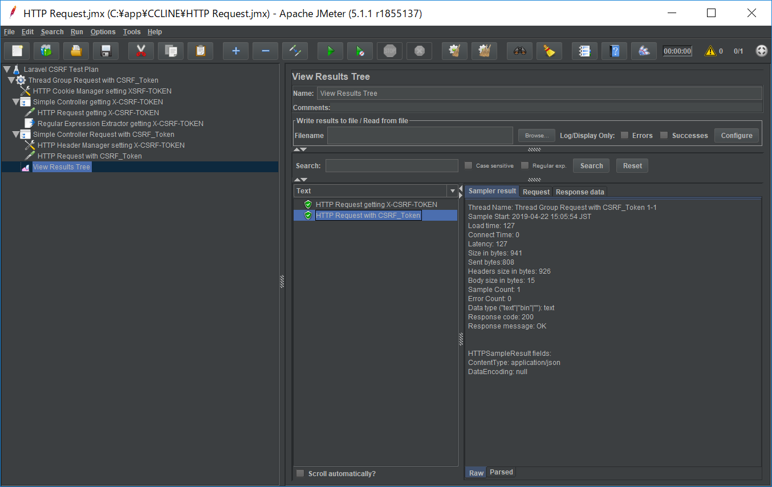Click the Configure button
Image resolution: width=772 pixels, height=487 pixels.
(737, 135)
